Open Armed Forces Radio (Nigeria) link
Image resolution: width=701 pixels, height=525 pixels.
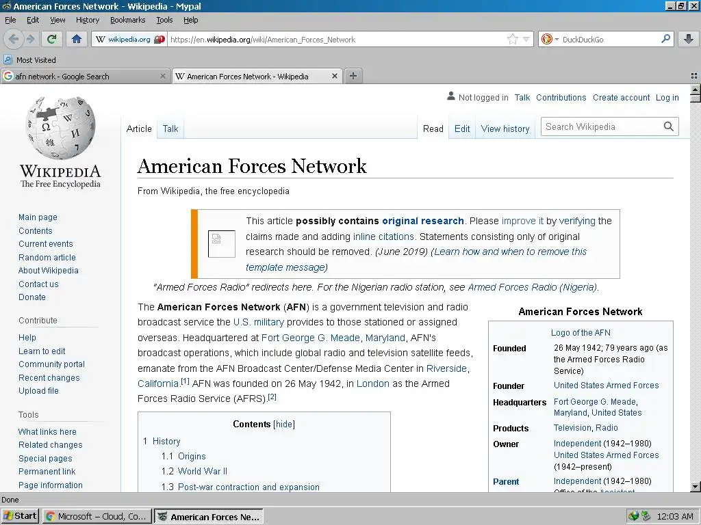click(x=532, y=287)
